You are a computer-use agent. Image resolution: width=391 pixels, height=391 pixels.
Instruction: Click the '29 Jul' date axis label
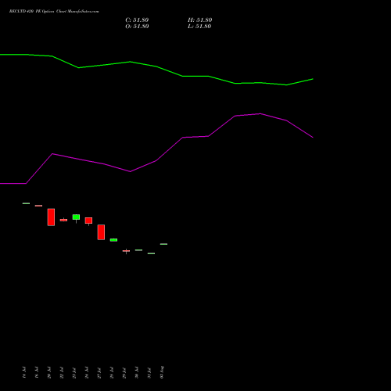coord(124,372)
